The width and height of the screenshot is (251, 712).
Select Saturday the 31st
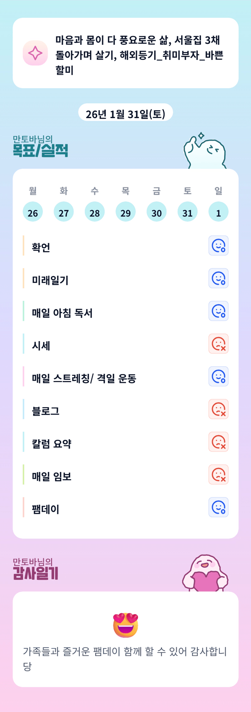coord(187,212)
